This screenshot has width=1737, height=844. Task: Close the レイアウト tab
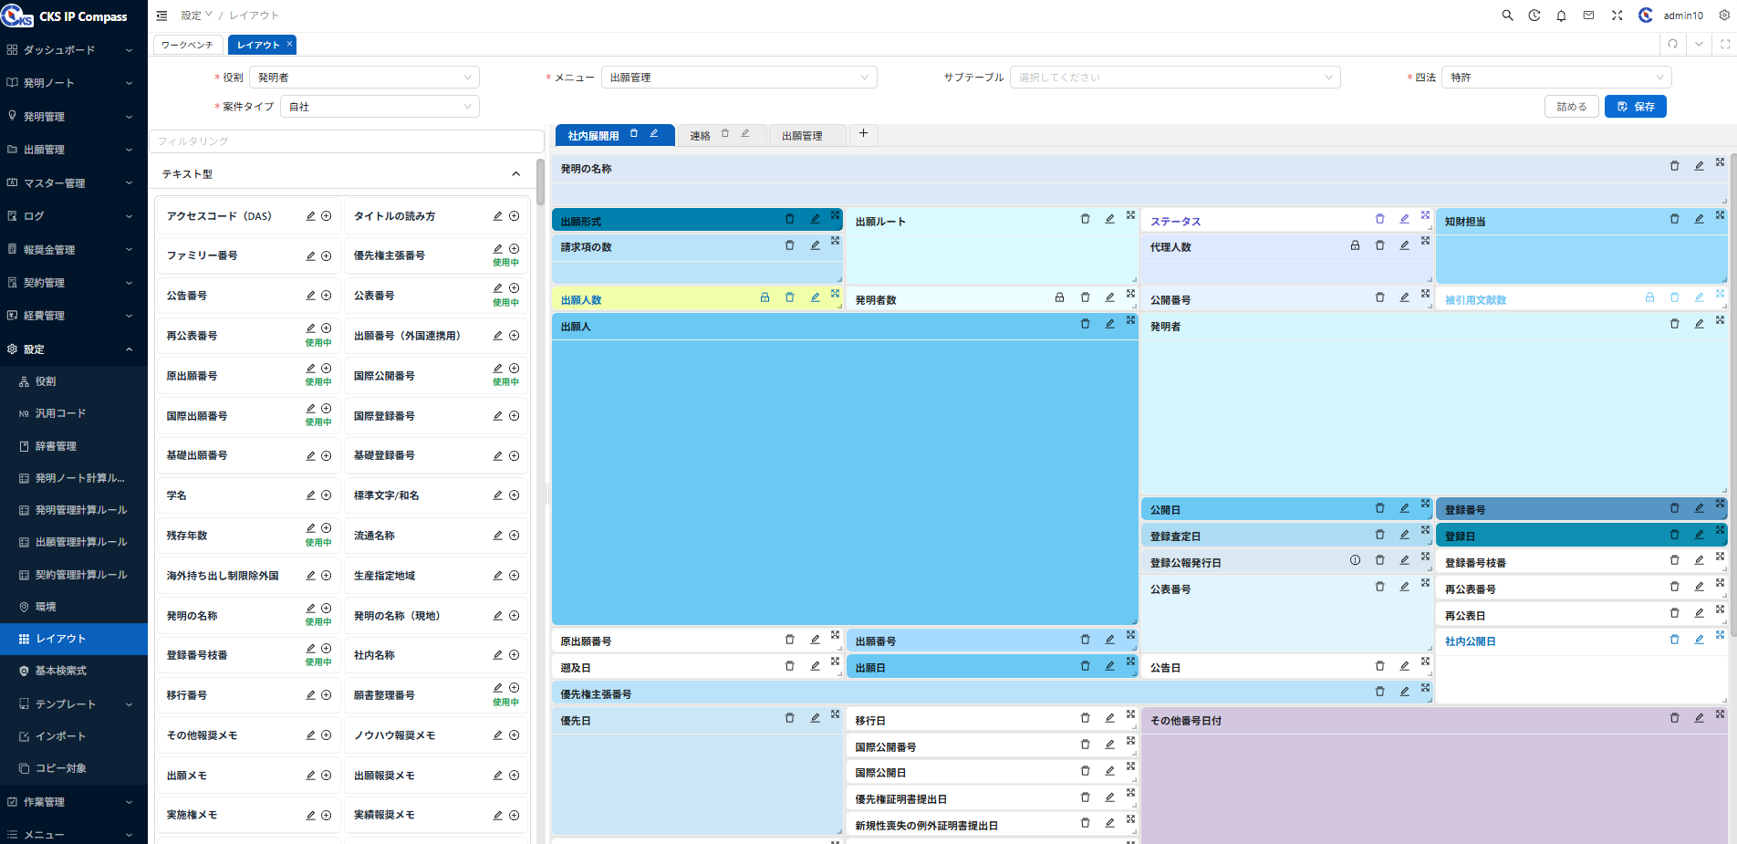click(290, 44)
